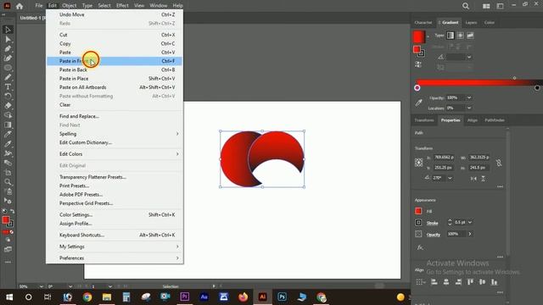This screenshot has height=305, width=543.
Task: Expand the Opacity slider arrow in Appearance
Action: [x=470, y=234]
